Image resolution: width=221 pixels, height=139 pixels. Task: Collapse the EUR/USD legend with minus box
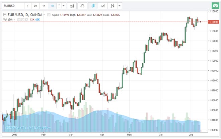click(x=4, y=15)
